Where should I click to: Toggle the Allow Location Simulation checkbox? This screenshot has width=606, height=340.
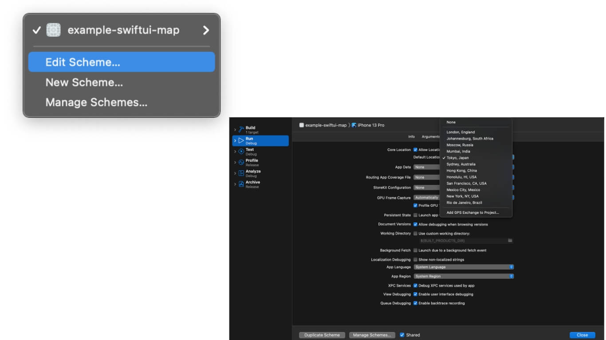click(x=415, y=150)
